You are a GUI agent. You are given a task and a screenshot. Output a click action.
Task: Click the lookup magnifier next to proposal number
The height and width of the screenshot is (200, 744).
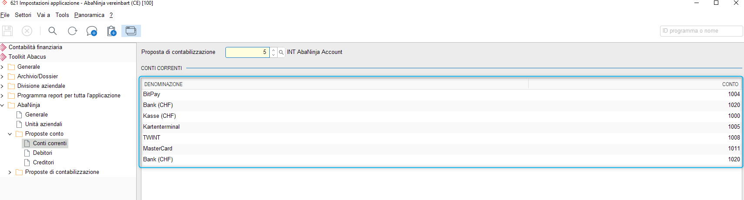point(281,52)
